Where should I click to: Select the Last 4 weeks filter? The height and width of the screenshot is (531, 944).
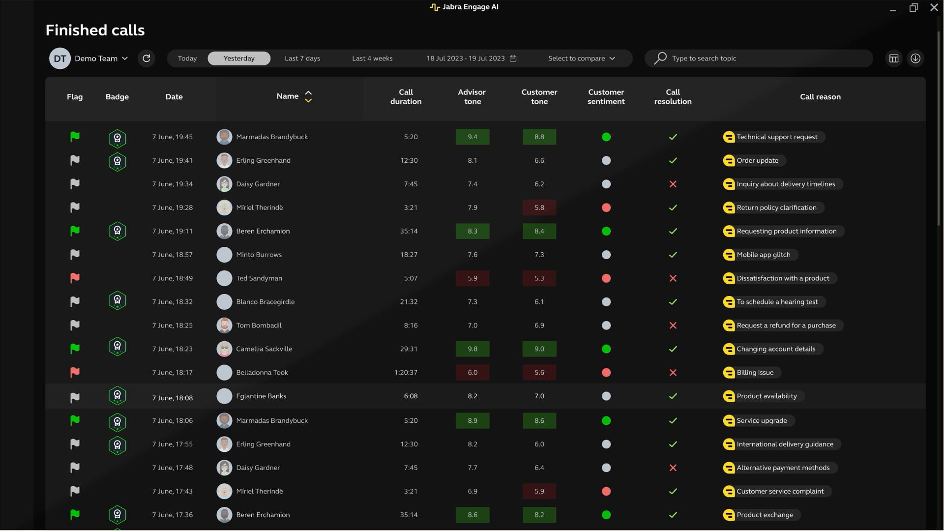click(x=372, y=59)
